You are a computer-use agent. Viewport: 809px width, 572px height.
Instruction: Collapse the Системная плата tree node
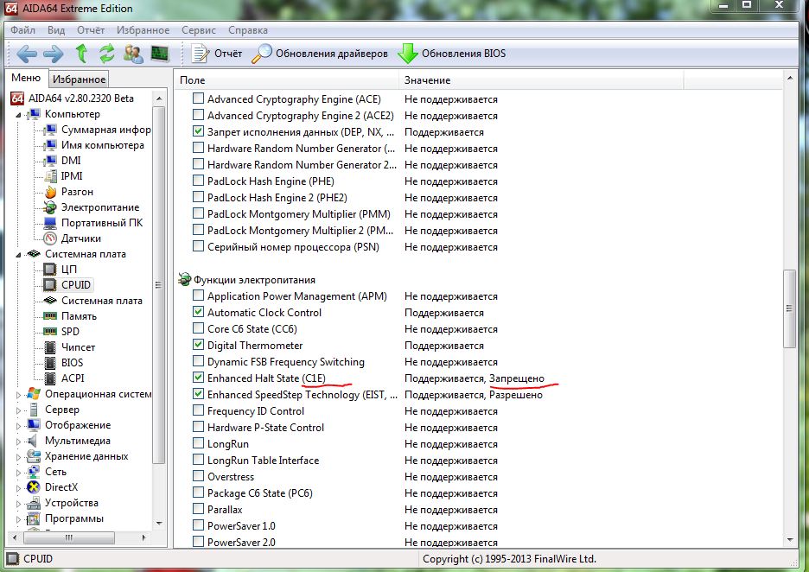[x=21, y=254]
